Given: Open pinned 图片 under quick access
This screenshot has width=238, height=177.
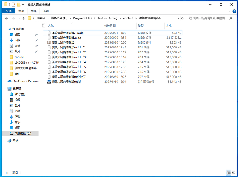Looking at the screenshot, I should [x=17, y=51].
